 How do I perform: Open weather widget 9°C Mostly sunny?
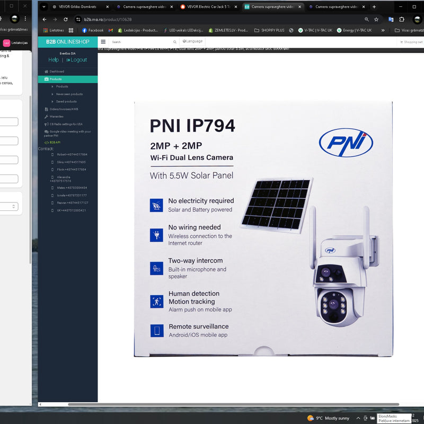click(x=328, y=418)
